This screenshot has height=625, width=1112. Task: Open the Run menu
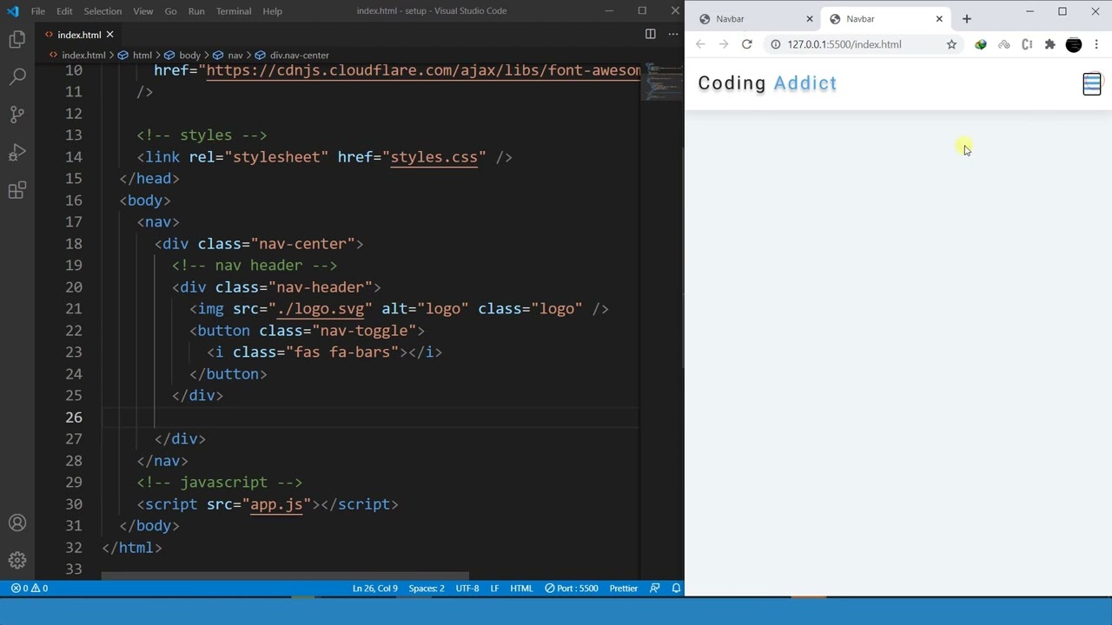[196, 10]
